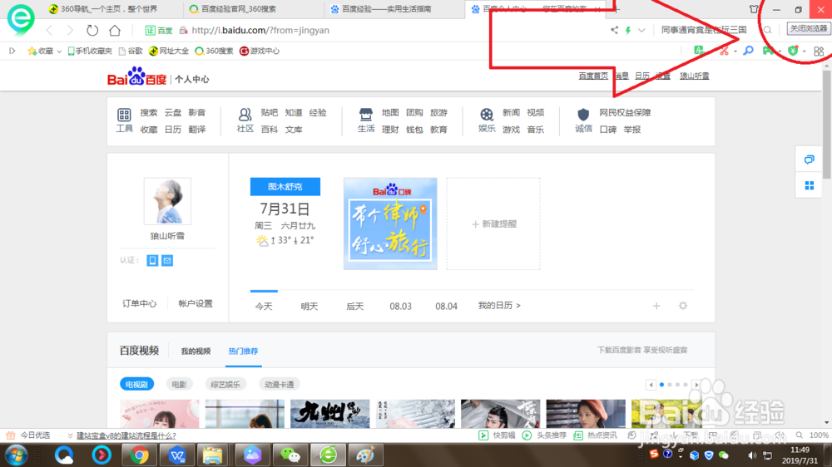This screenshot has height=467, width=832.
Task: Click the 娱乐 film reel icon
Action: click(x=487, y=115)
